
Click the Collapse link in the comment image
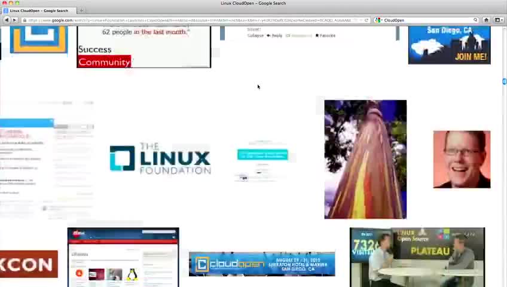coord(255,35)
